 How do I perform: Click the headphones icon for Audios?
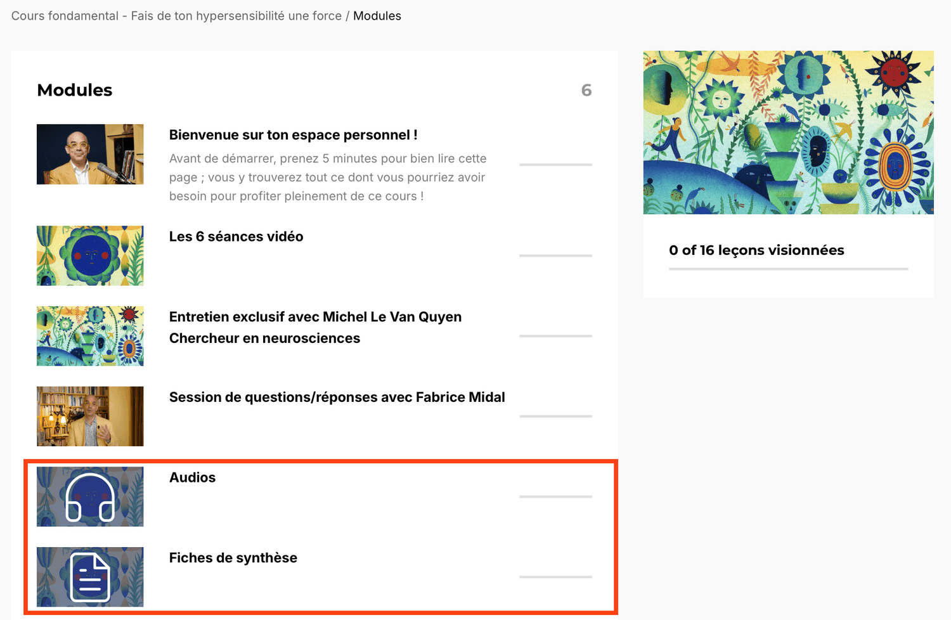[90, 497]
